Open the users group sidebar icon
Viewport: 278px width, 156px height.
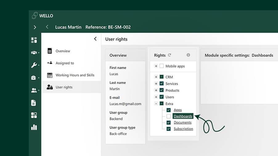click(34, 90)
